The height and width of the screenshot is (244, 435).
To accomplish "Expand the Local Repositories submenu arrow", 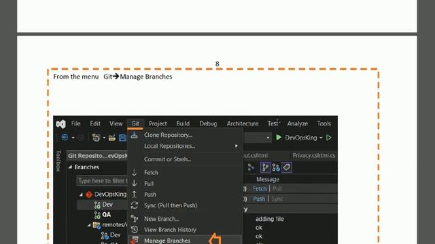I will 237,146.
